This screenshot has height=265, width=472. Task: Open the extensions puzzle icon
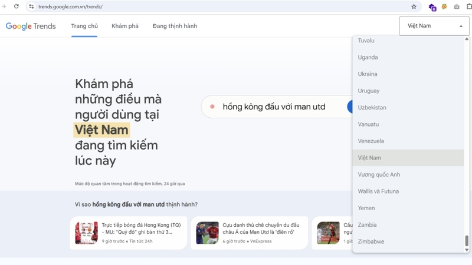(469, 6)
